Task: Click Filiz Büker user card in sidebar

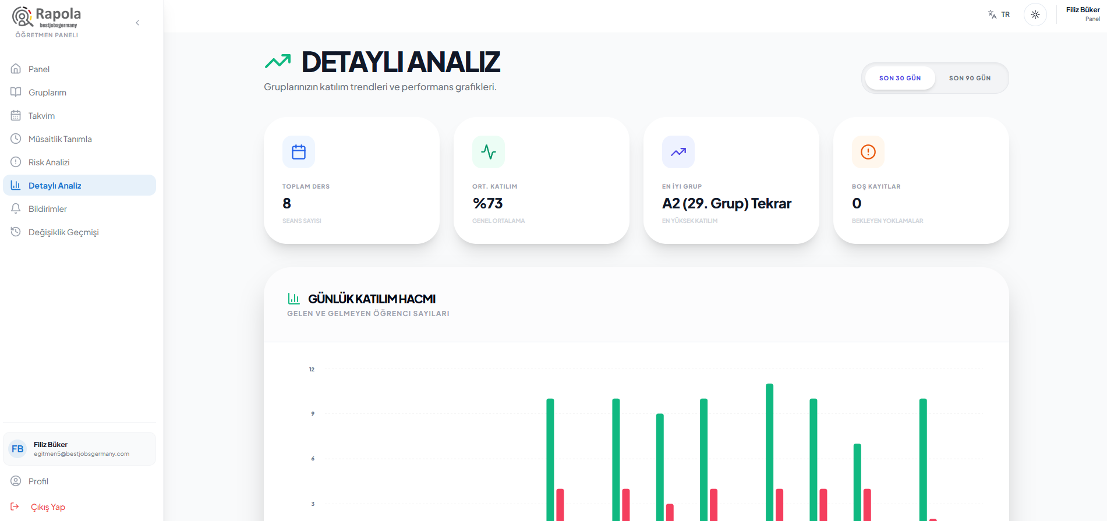Action: click(x=79, y=449)
